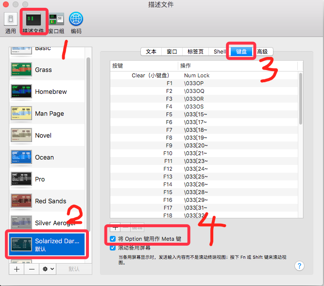324x286 pixels.
Task: Open help with the question mark button
Action: click(x=299, y=266)
